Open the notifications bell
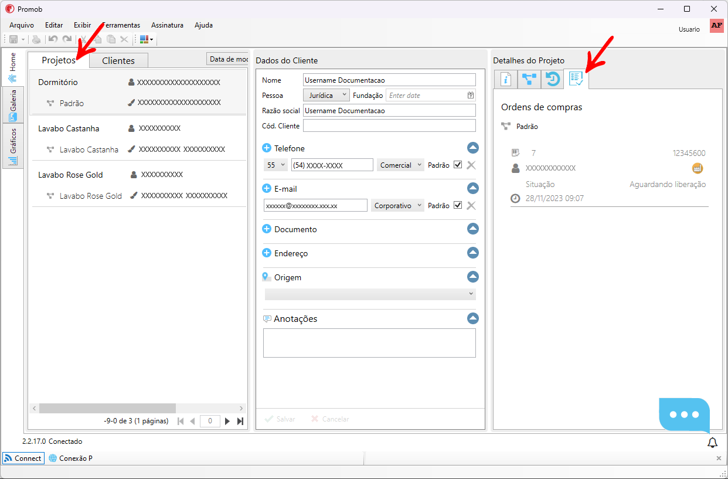728x479 pixels. pos(712,443)
